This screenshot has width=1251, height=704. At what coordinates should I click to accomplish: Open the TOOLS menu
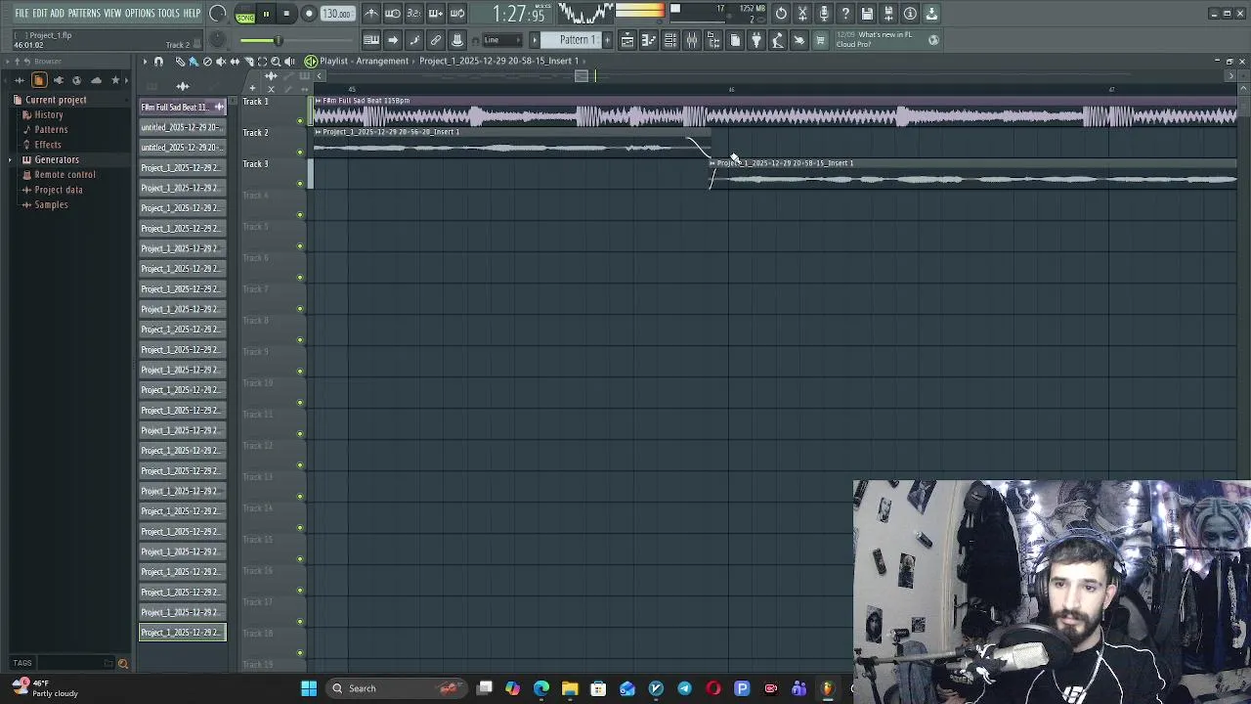169,14
